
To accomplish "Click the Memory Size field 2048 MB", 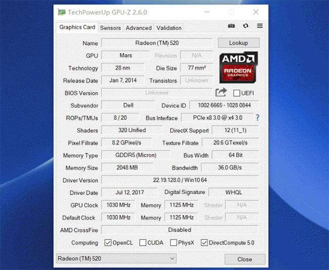I will [x=127, y=168].
